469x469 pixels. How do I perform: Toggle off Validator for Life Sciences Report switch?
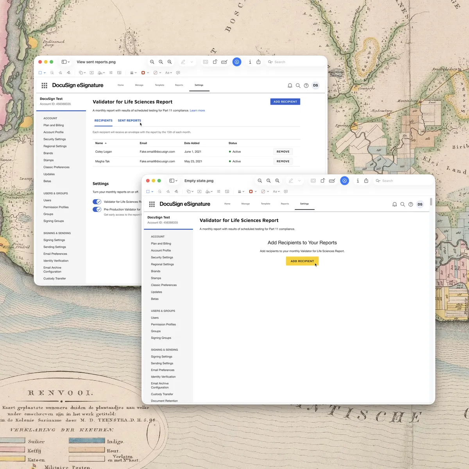coord(97,202)
